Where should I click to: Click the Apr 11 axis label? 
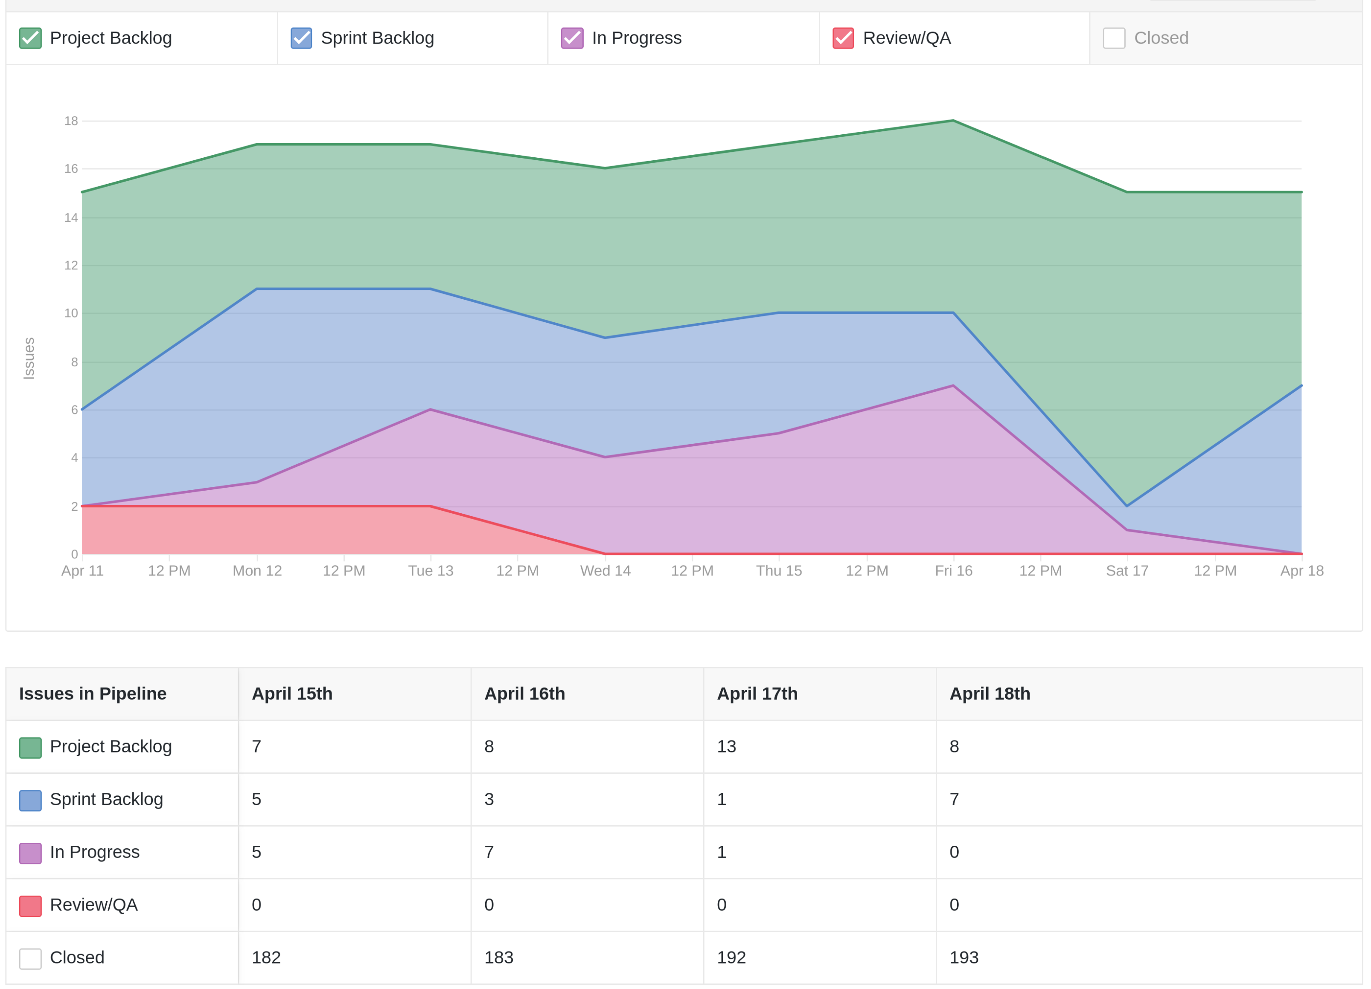point(82,570)
